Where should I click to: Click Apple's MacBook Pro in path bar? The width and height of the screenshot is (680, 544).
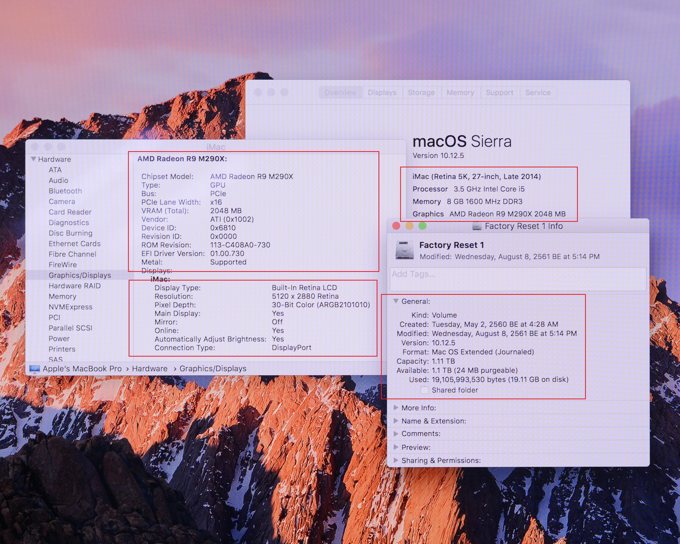pyautogui.click(x=82, y=369)
